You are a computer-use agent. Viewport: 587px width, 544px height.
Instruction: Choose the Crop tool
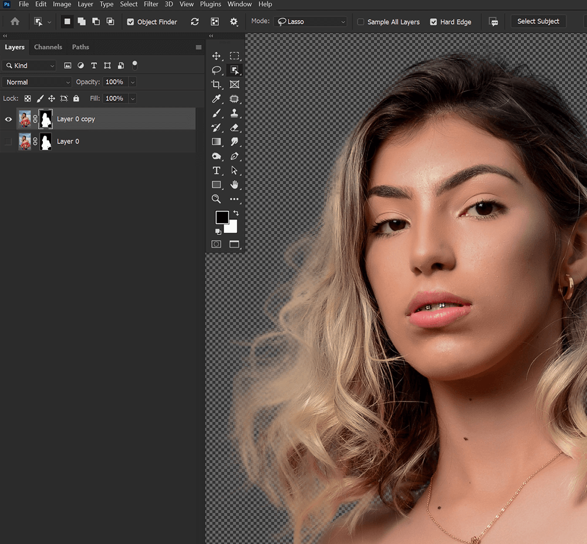point(217,85)
